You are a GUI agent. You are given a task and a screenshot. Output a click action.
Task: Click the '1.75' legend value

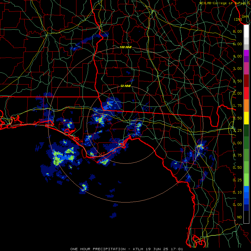click(237, 106)
